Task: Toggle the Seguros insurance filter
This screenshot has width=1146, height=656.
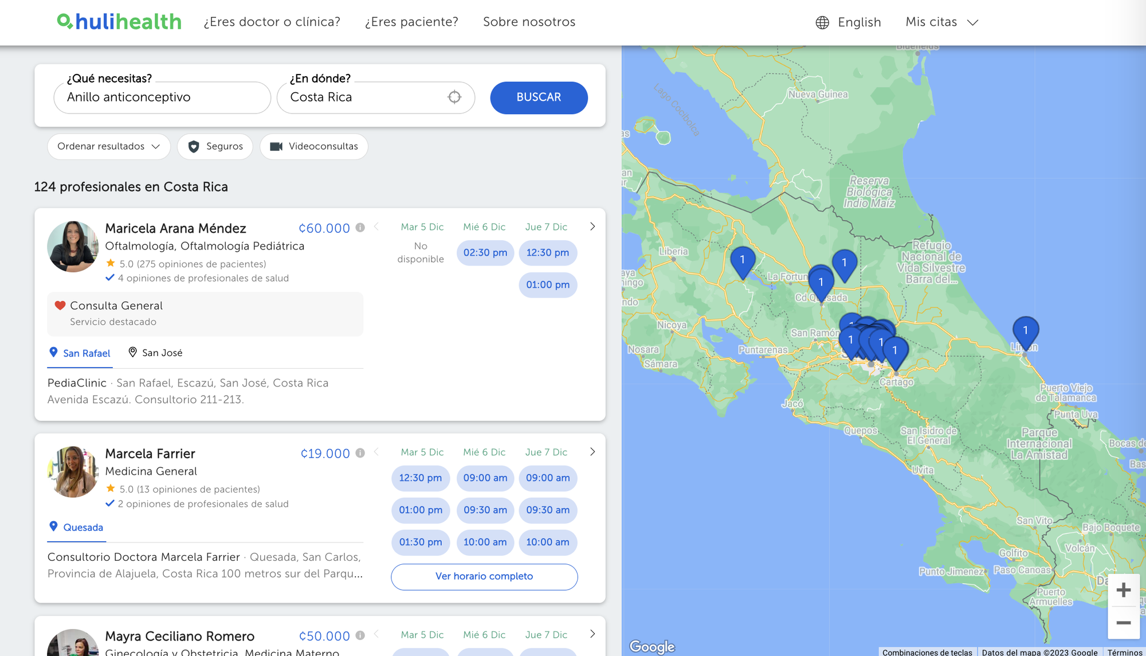Action: coord(215,147)
